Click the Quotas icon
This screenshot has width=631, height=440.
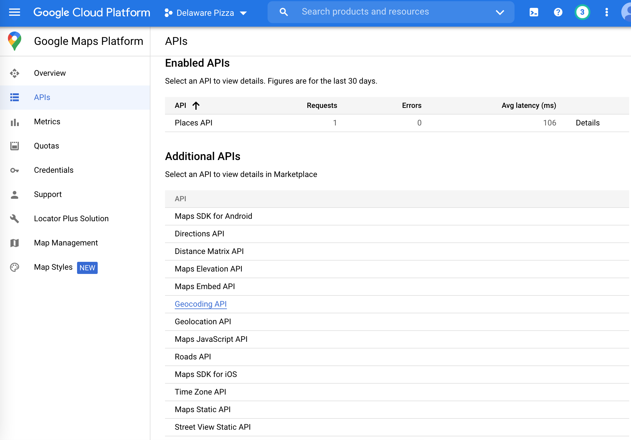[15, 146]
